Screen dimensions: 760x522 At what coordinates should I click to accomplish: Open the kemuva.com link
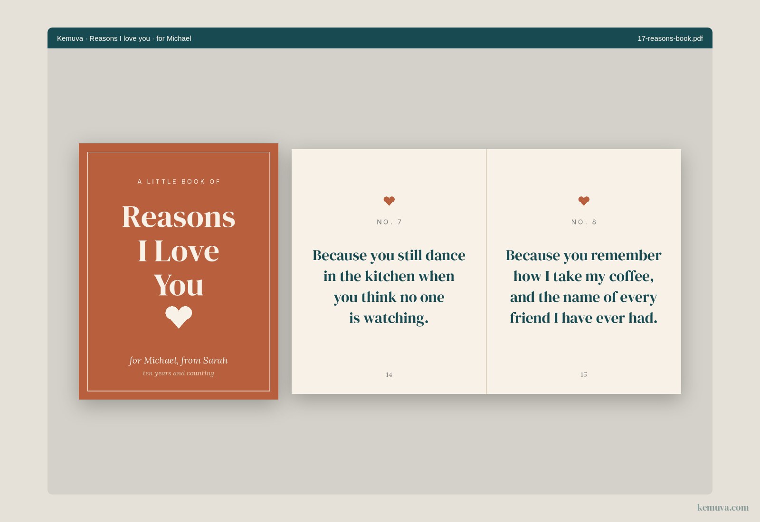click(x=723, y=507)
